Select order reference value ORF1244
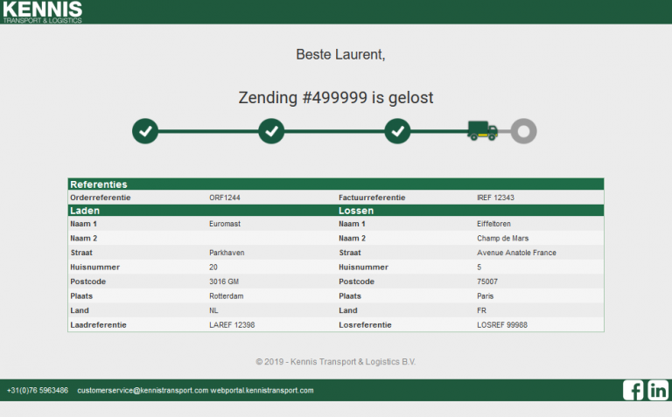Image resolution: width=672 pixels, height=417 pixels. [x=225, y=198]
